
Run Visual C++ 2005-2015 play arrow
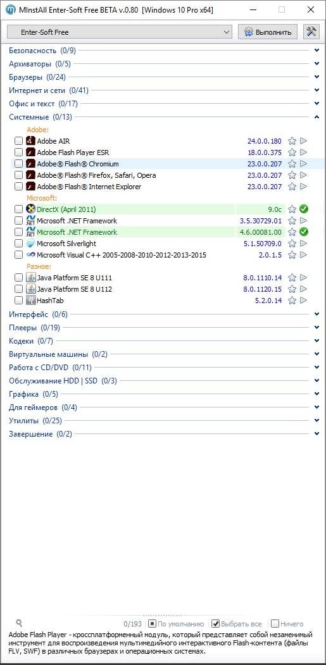coord(303,255)
